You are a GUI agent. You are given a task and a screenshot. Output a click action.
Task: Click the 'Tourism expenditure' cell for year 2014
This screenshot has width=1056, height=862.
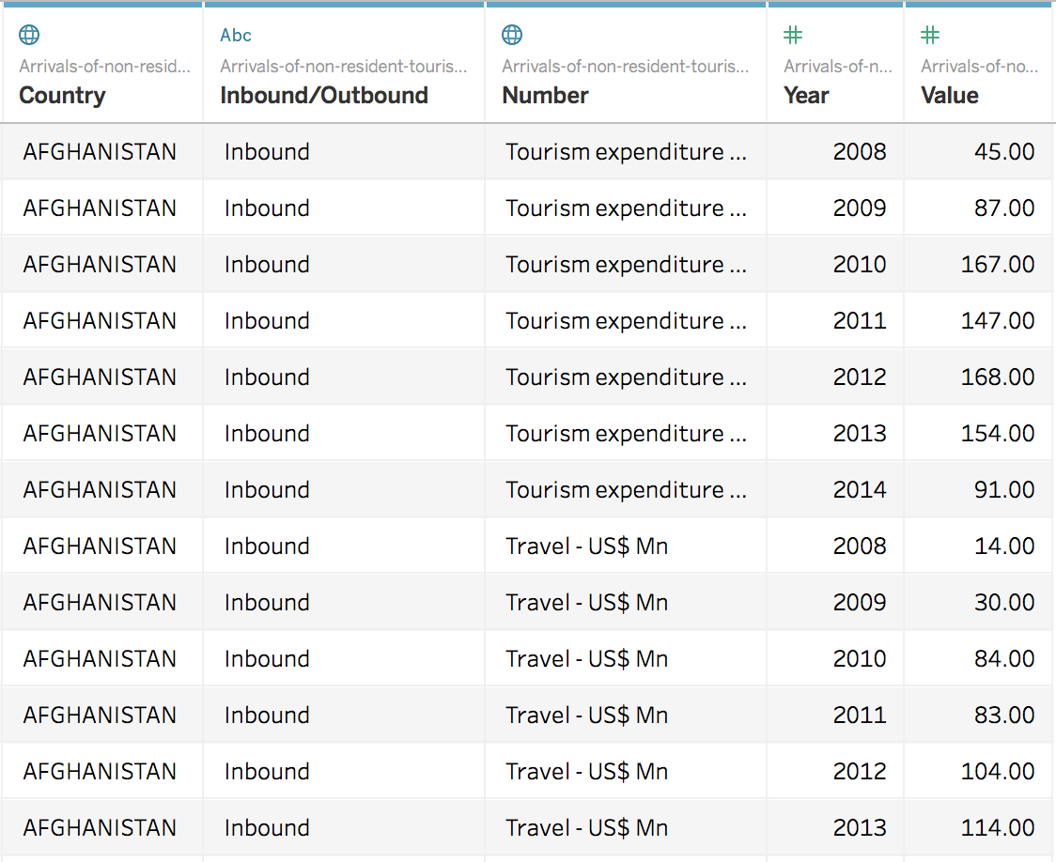tap(625, 489)
